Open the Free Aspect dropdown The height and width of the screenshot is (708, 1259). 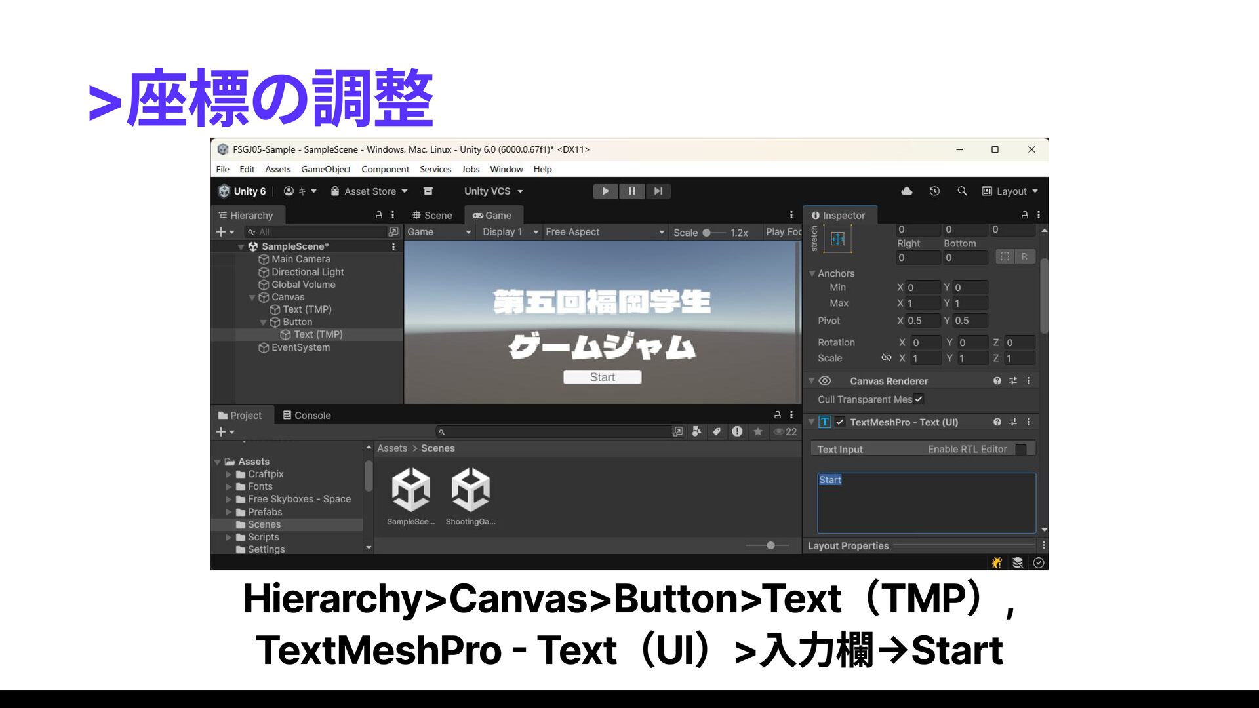click(604, 232)
